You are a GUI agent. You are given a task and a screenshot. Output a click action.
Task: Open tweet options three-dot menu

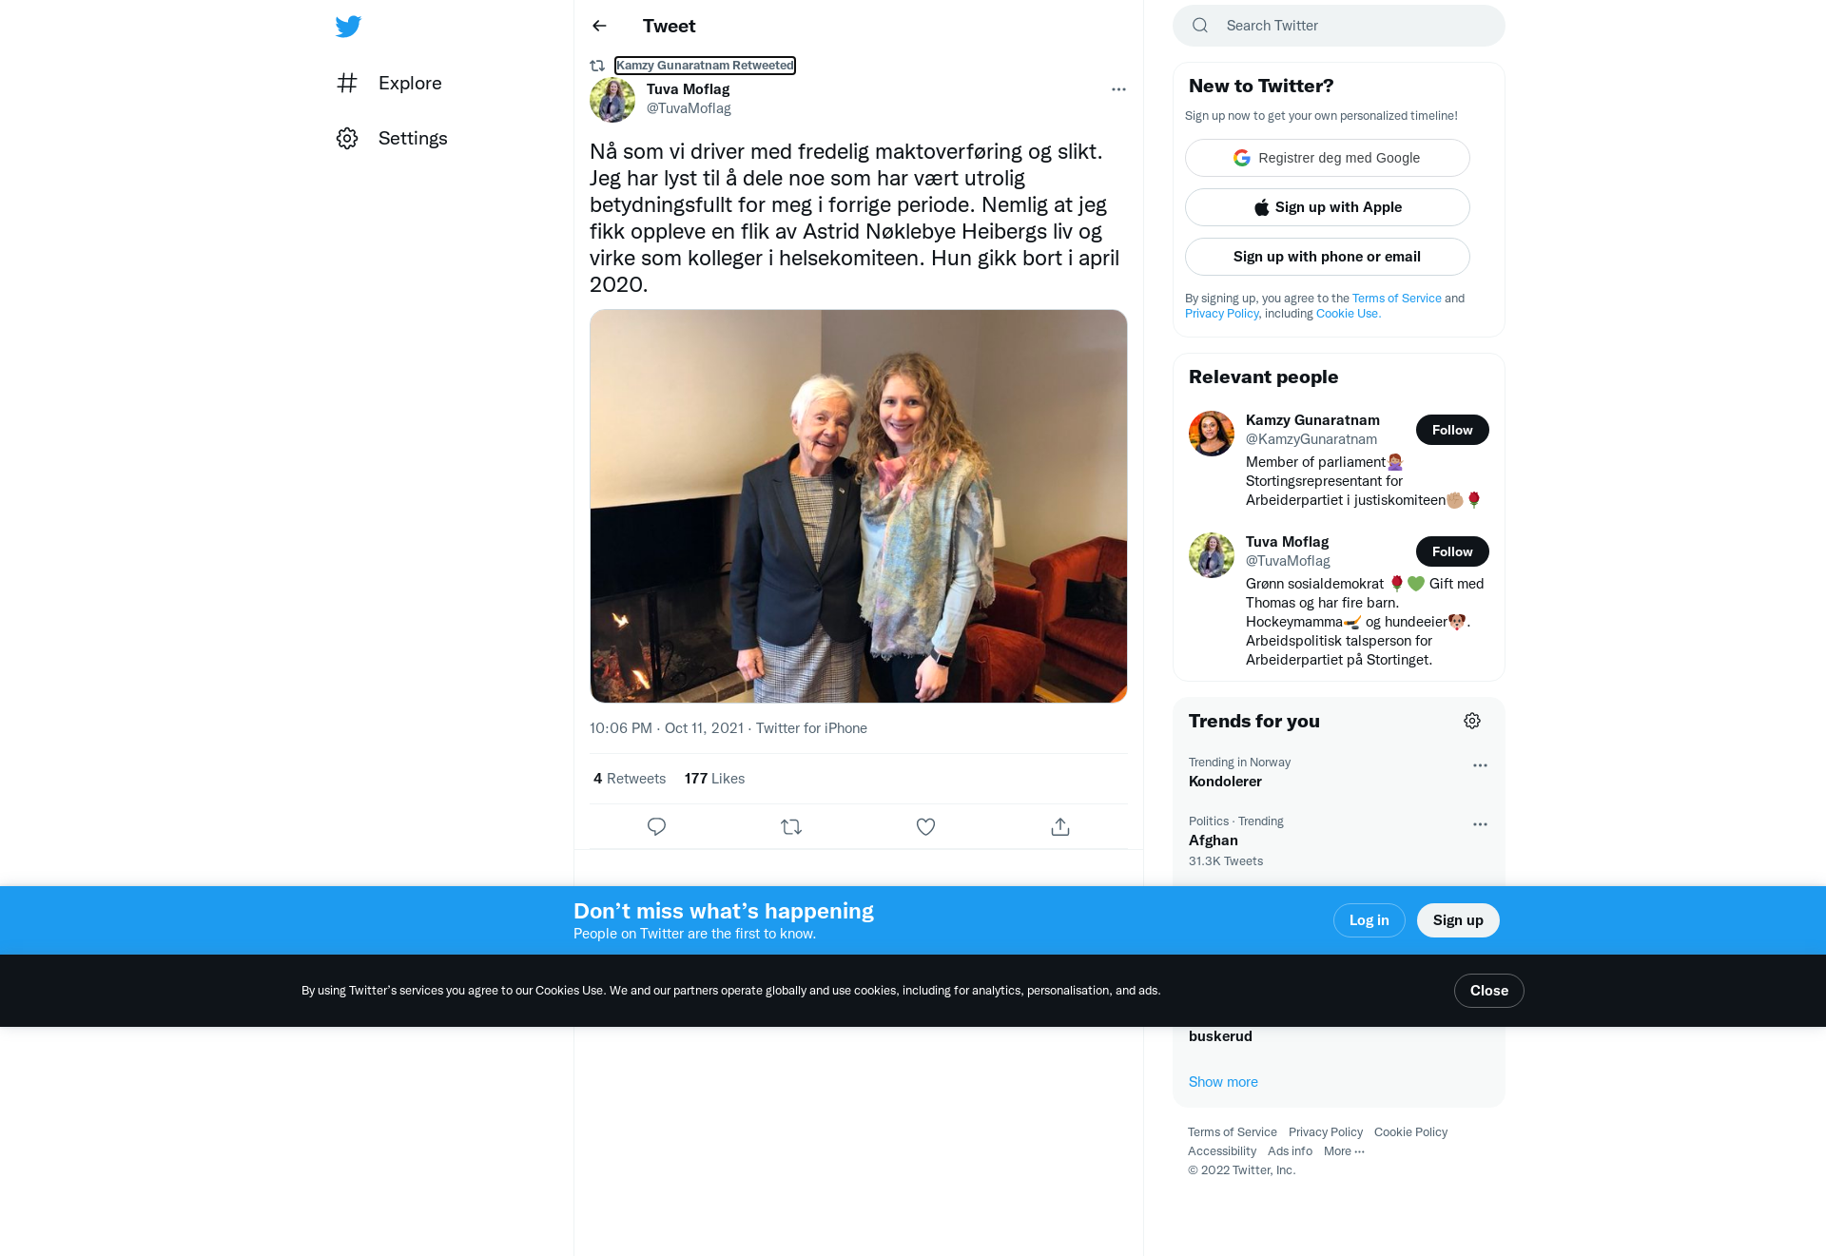pos(1118,89)
